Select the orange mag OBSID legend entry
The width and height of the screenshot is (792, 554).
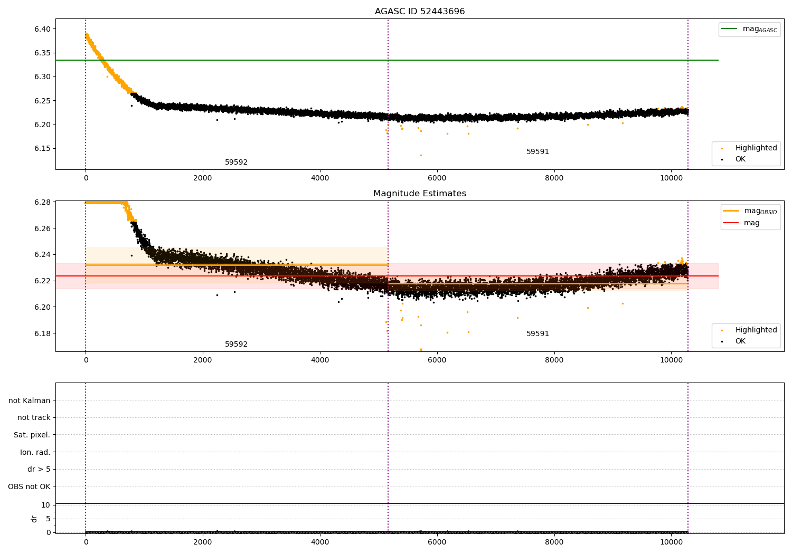(750, 211)
